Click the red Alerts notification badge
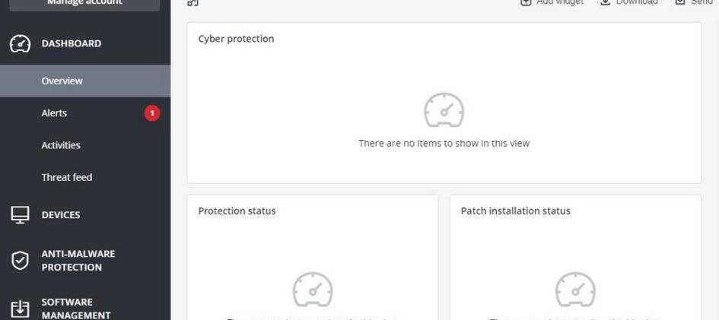This screenshot has height=320, width=719. coord(152,113)
